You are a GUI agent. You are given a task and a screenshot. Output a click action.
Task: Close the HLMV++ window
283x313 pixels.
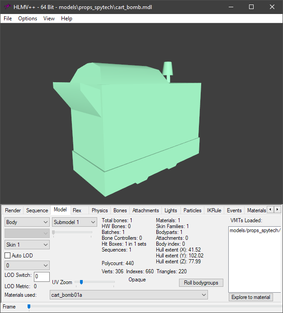(x=272, y=7)
